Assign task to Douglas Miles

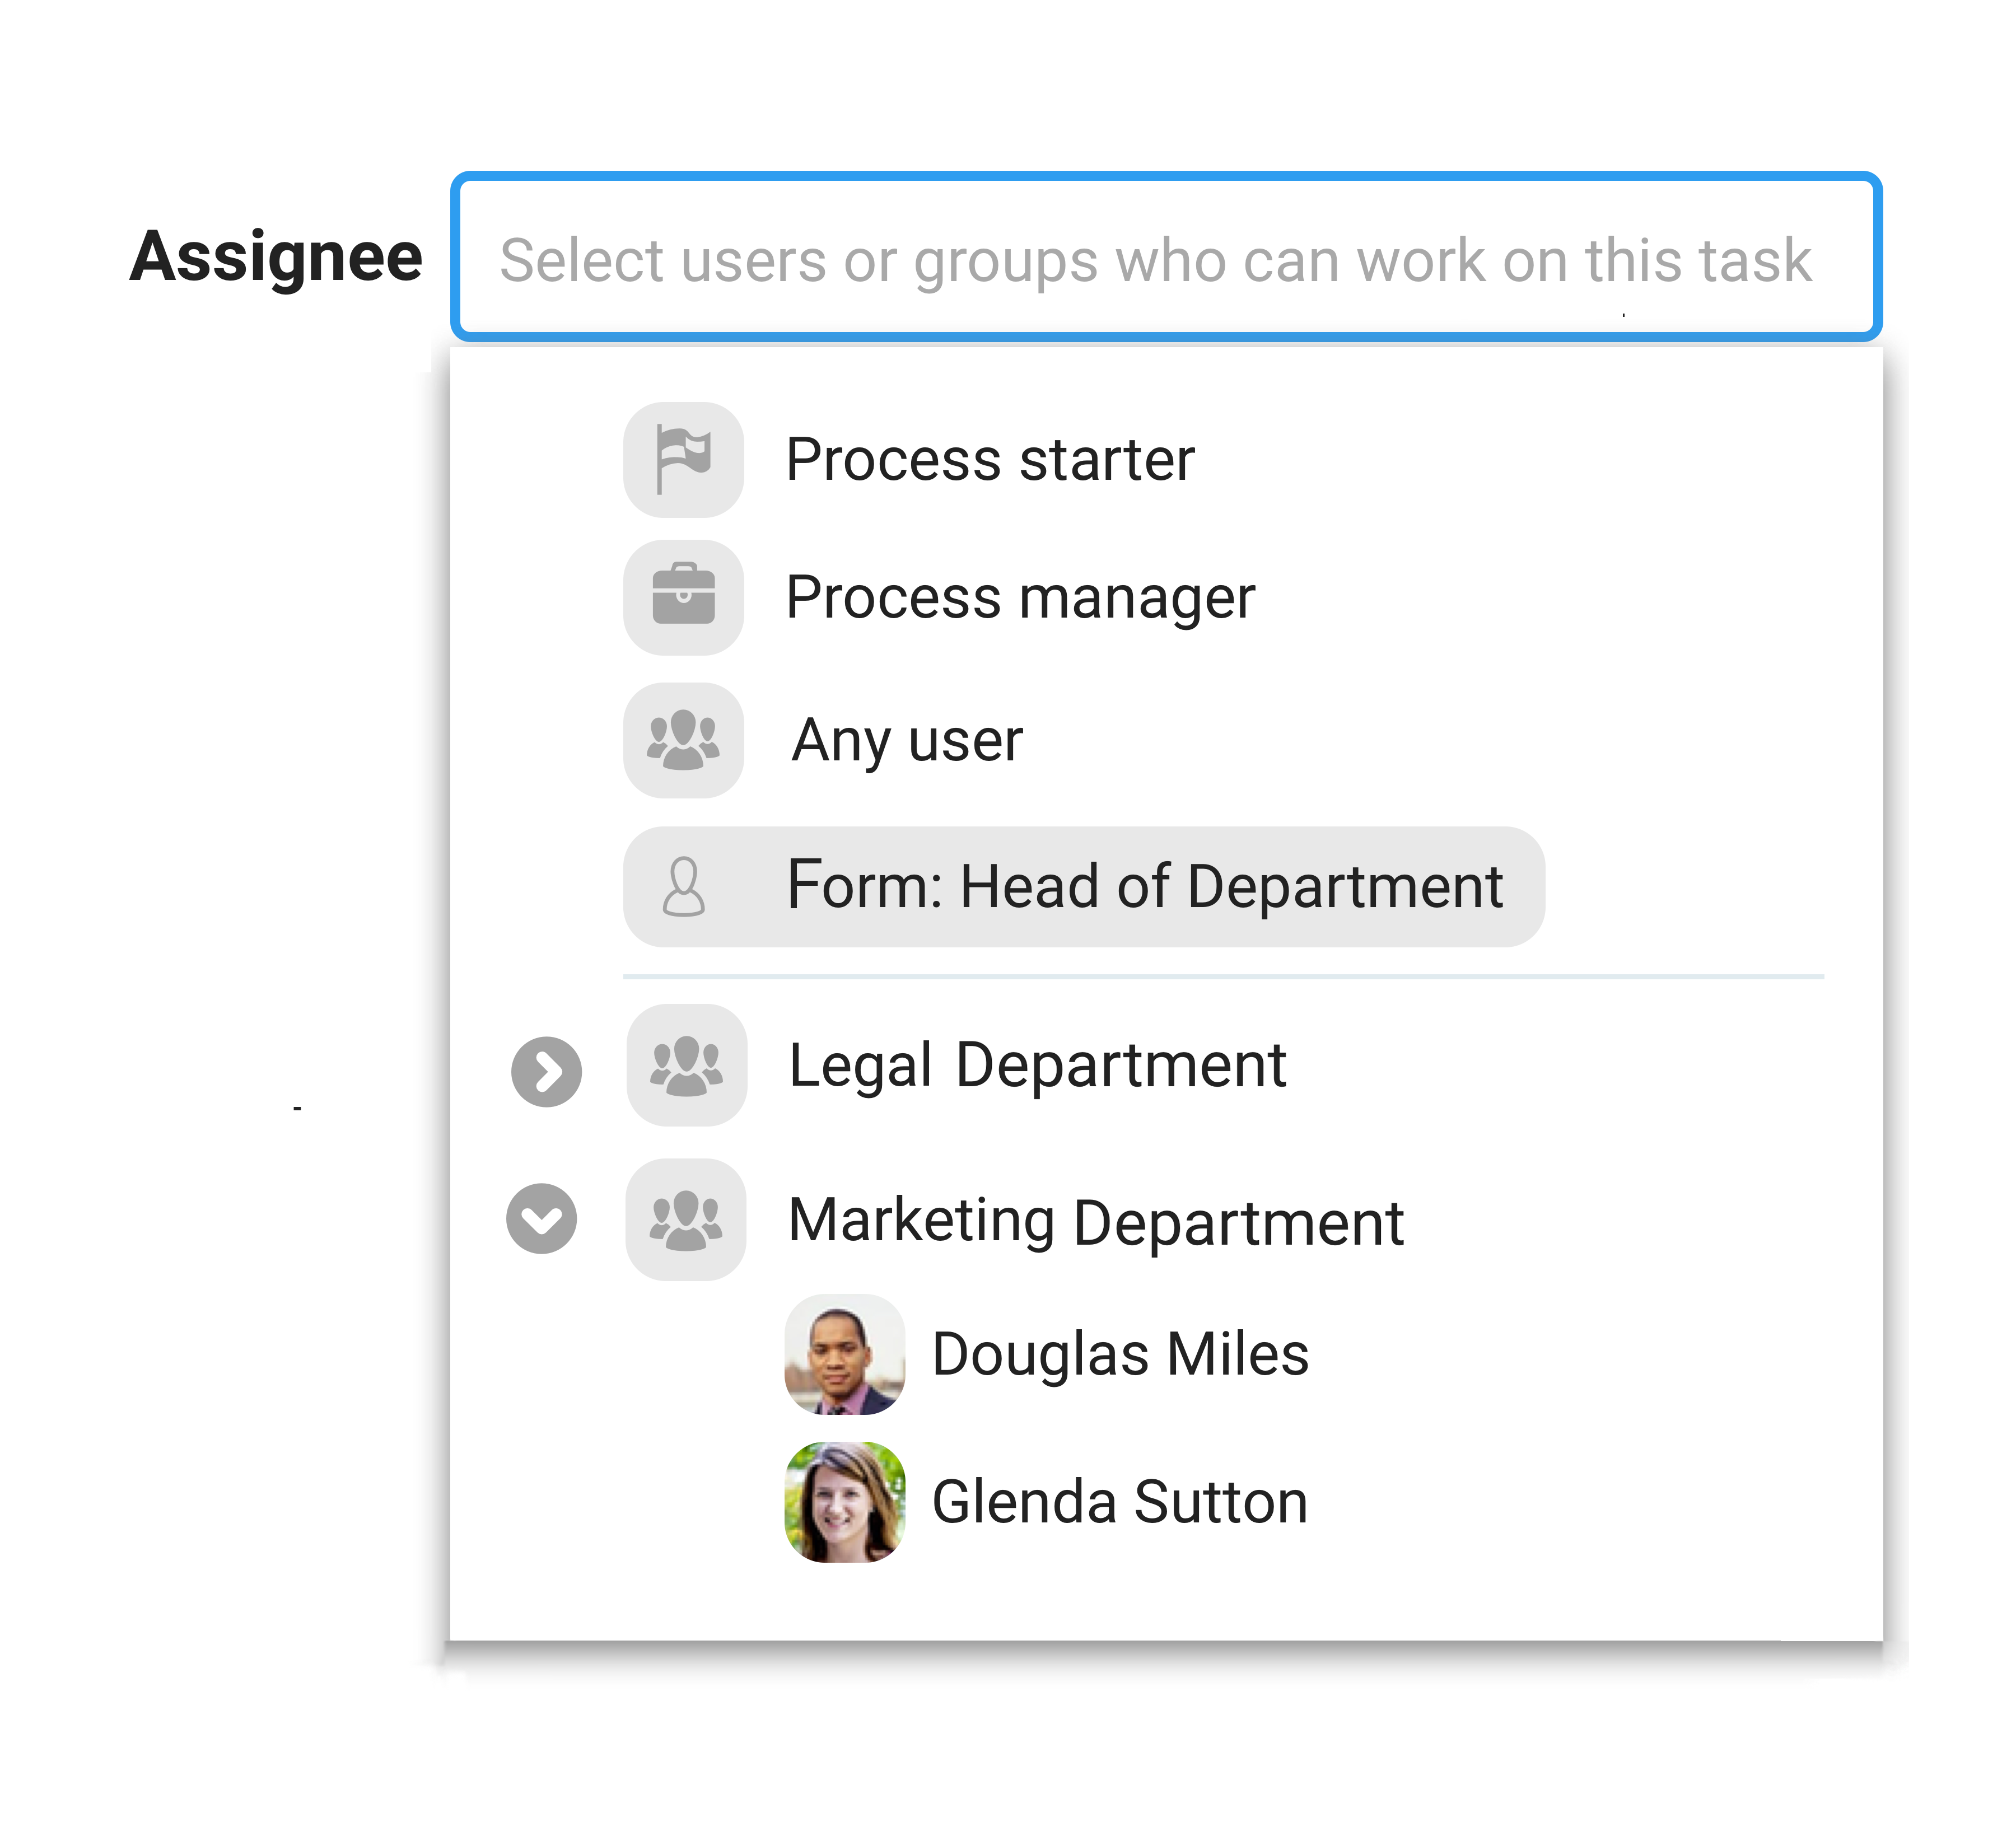1120,1354
